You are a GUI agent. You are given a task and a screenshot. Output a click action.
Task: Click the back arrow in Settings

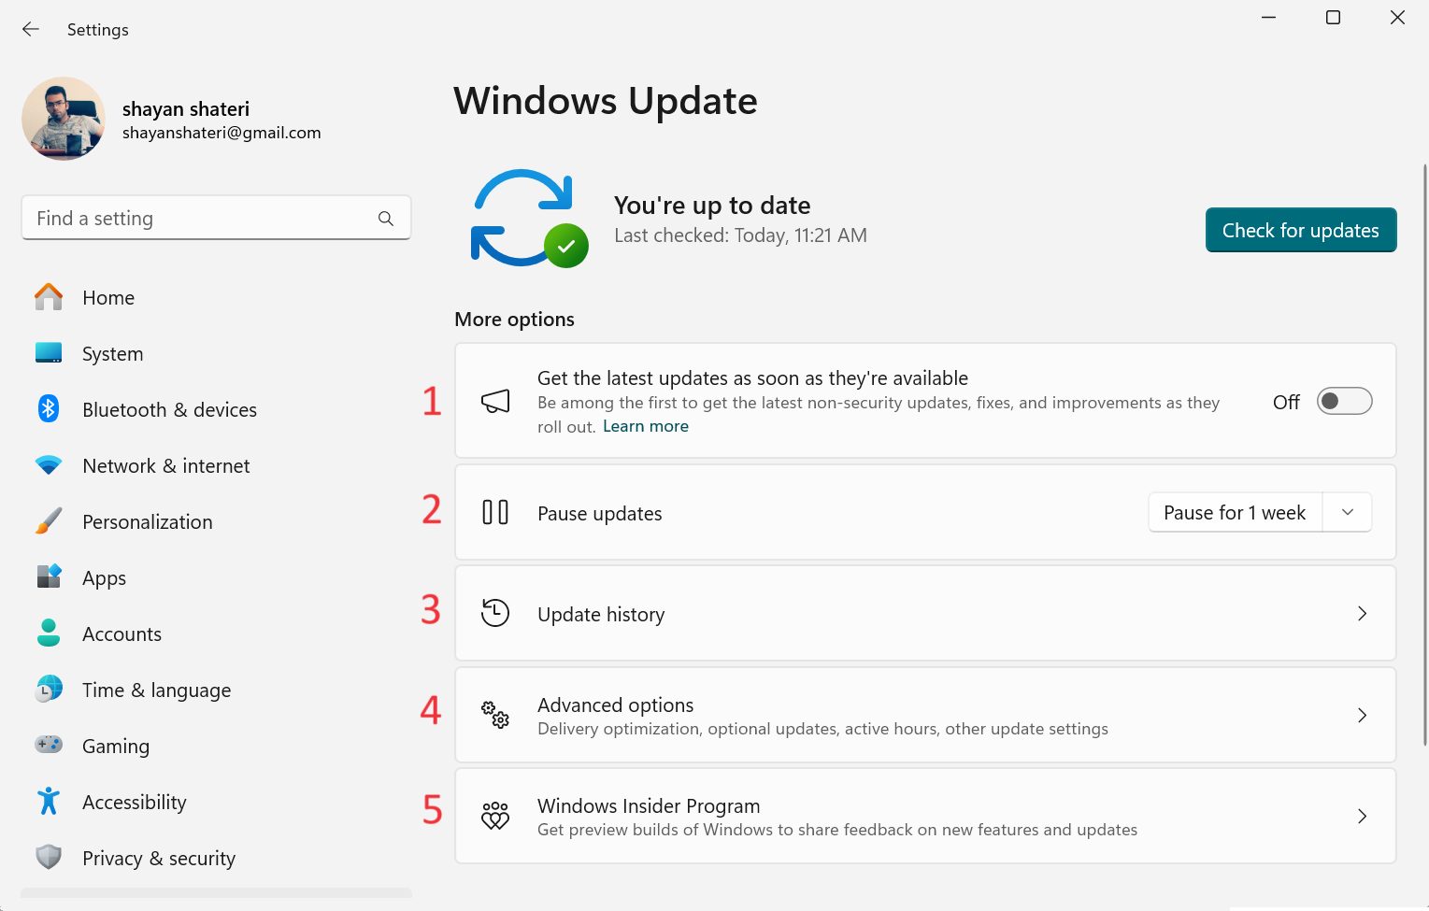31,29
